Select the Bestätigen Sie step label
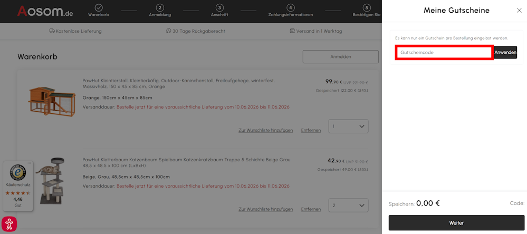This screenshot has width=527, height=234. tap(366, 15)
